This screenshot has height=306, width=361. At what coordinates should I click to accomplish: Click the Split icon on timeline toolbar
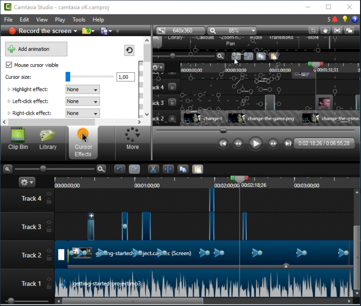click(168, 170)
